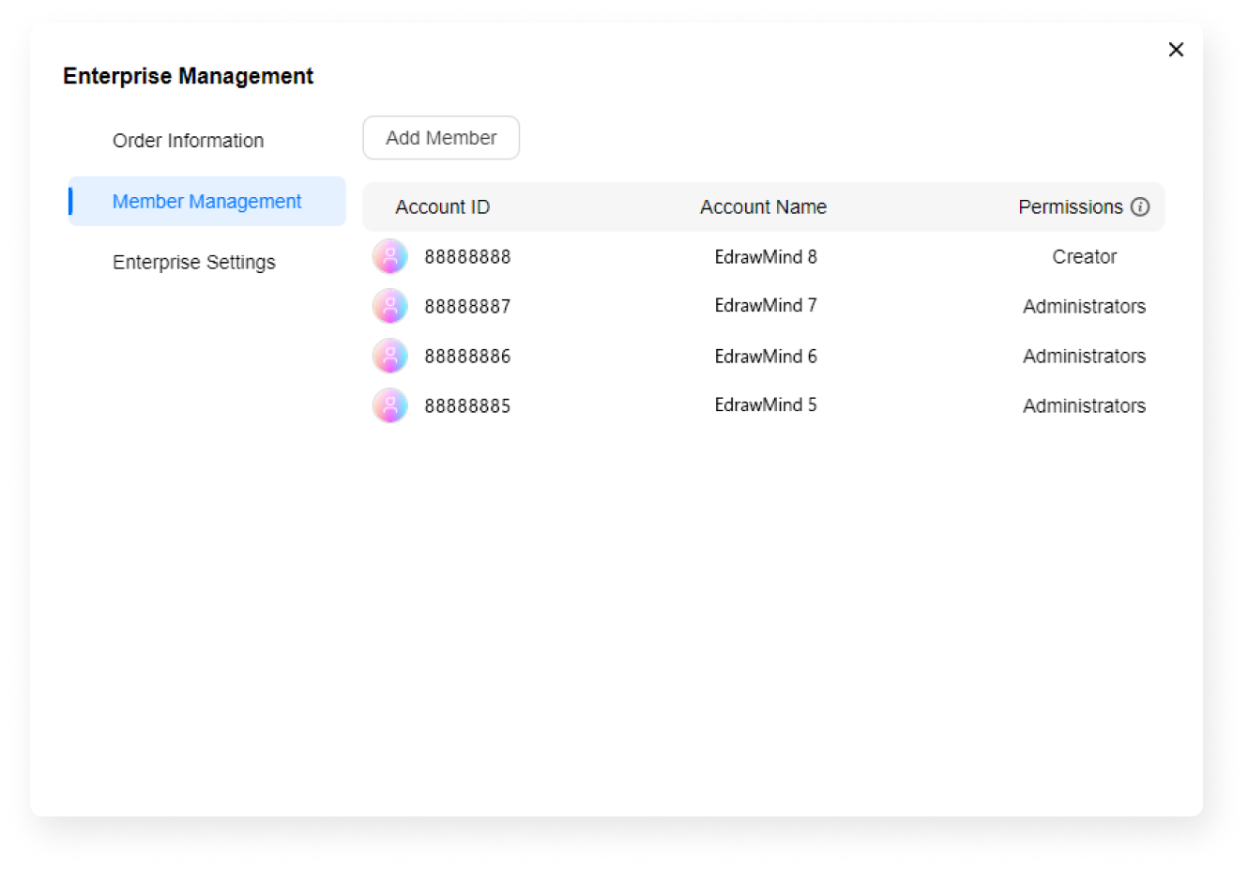Viewport: 1248px width, 869px height.
Task: Select account ID 88888886
Action: point(467,357)
